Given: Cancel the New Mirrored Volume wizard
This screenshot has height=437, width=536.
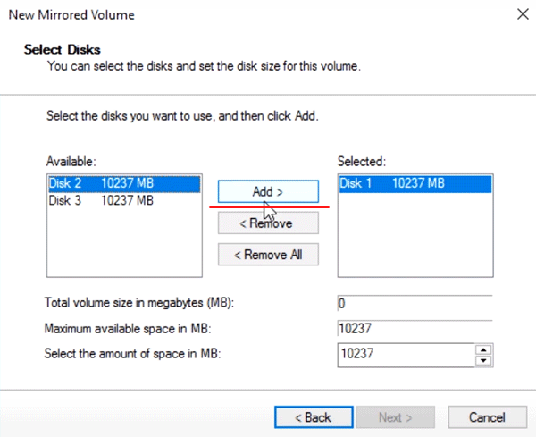Looking at the screenshot, I should tap(488, 417).
